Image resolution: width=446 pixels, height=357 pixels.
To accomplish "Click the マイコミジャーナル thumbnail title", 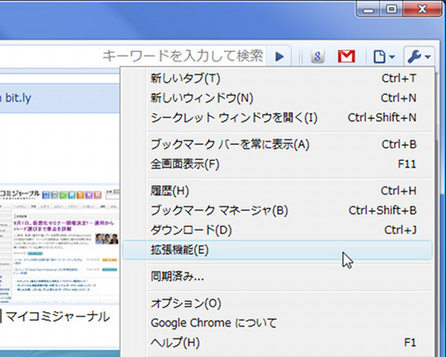I will tap(58, 317).
